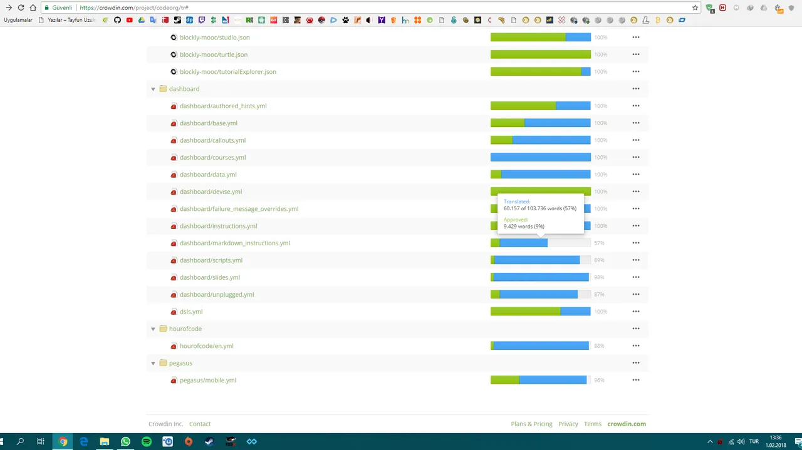
Task: Click the hourofcode folder name
Action: [185, 329]
